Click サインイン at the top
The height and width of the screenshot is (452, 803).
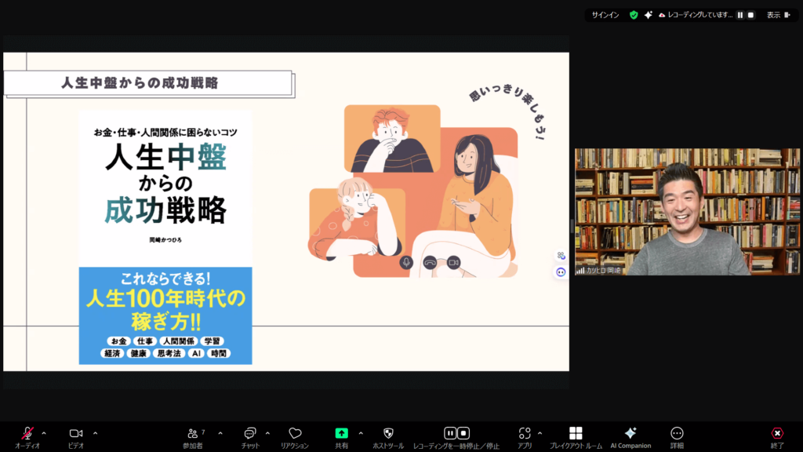tap(605, 15)
